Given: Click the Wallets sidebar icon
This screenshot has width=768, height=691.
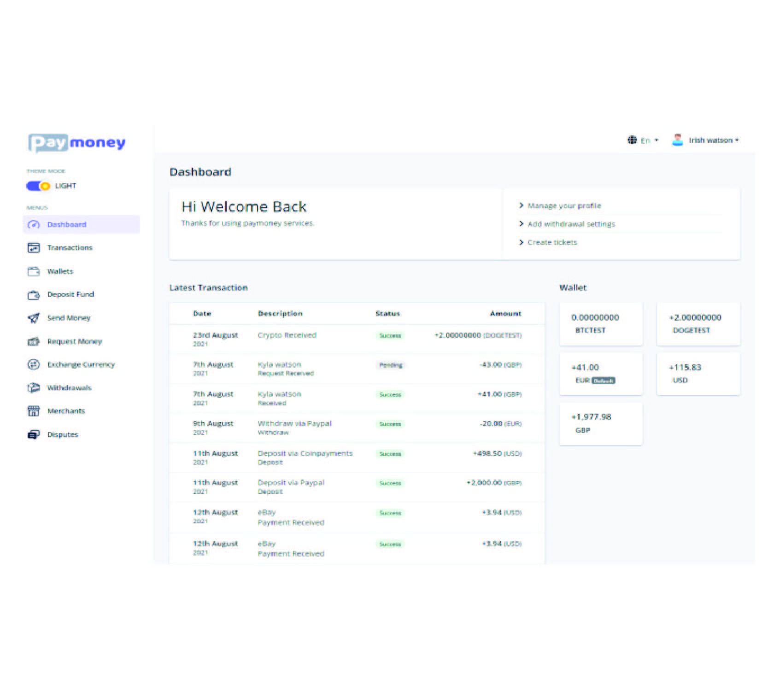Looking at the screenshot, I should point(34,271).
